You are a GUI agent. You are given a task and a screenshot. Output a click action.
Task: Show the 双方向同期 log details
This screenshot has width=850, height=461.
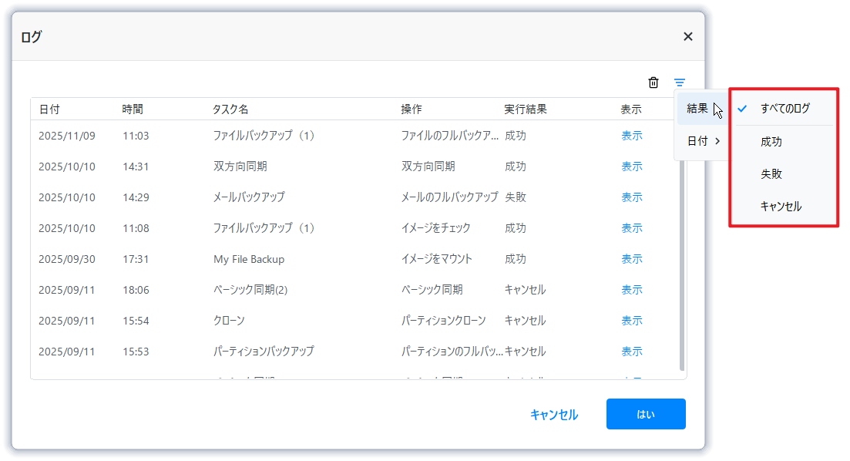632,167
